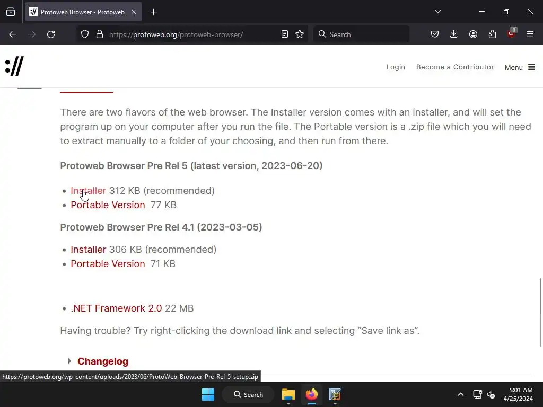Bookmark this page with star icon

click(300, 34)
